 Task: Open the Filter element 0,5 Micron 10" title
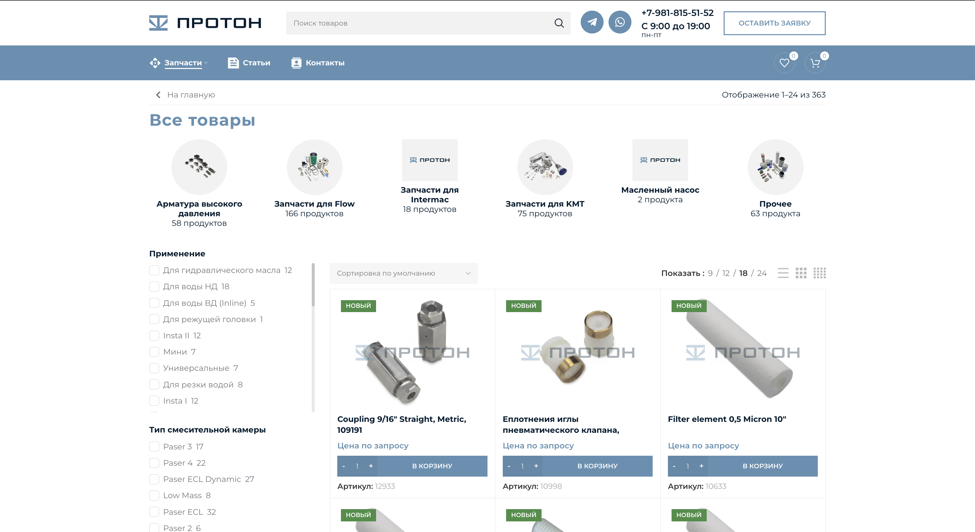727,419
